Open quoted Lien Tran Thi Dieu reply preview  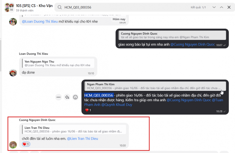pos(74,130)
